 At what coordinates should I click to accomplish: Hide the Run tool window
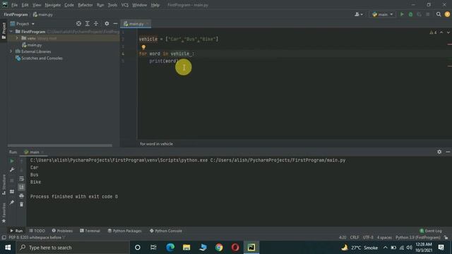pyautogui.click(x=448, y=152)
